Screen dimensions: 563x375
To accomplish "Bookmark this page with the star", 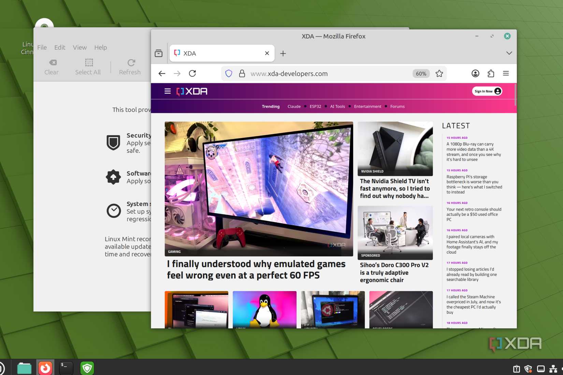I will 439,73.
